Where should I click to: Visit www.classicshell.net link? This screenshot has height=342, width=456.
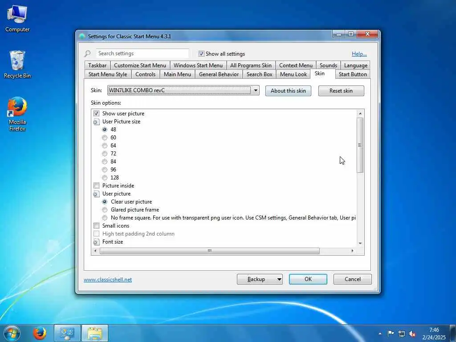click(x=108, y=280)
